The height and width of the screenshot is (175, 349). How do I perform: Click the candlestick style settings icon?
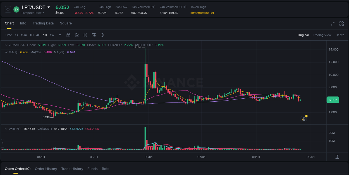pos(85,35)
